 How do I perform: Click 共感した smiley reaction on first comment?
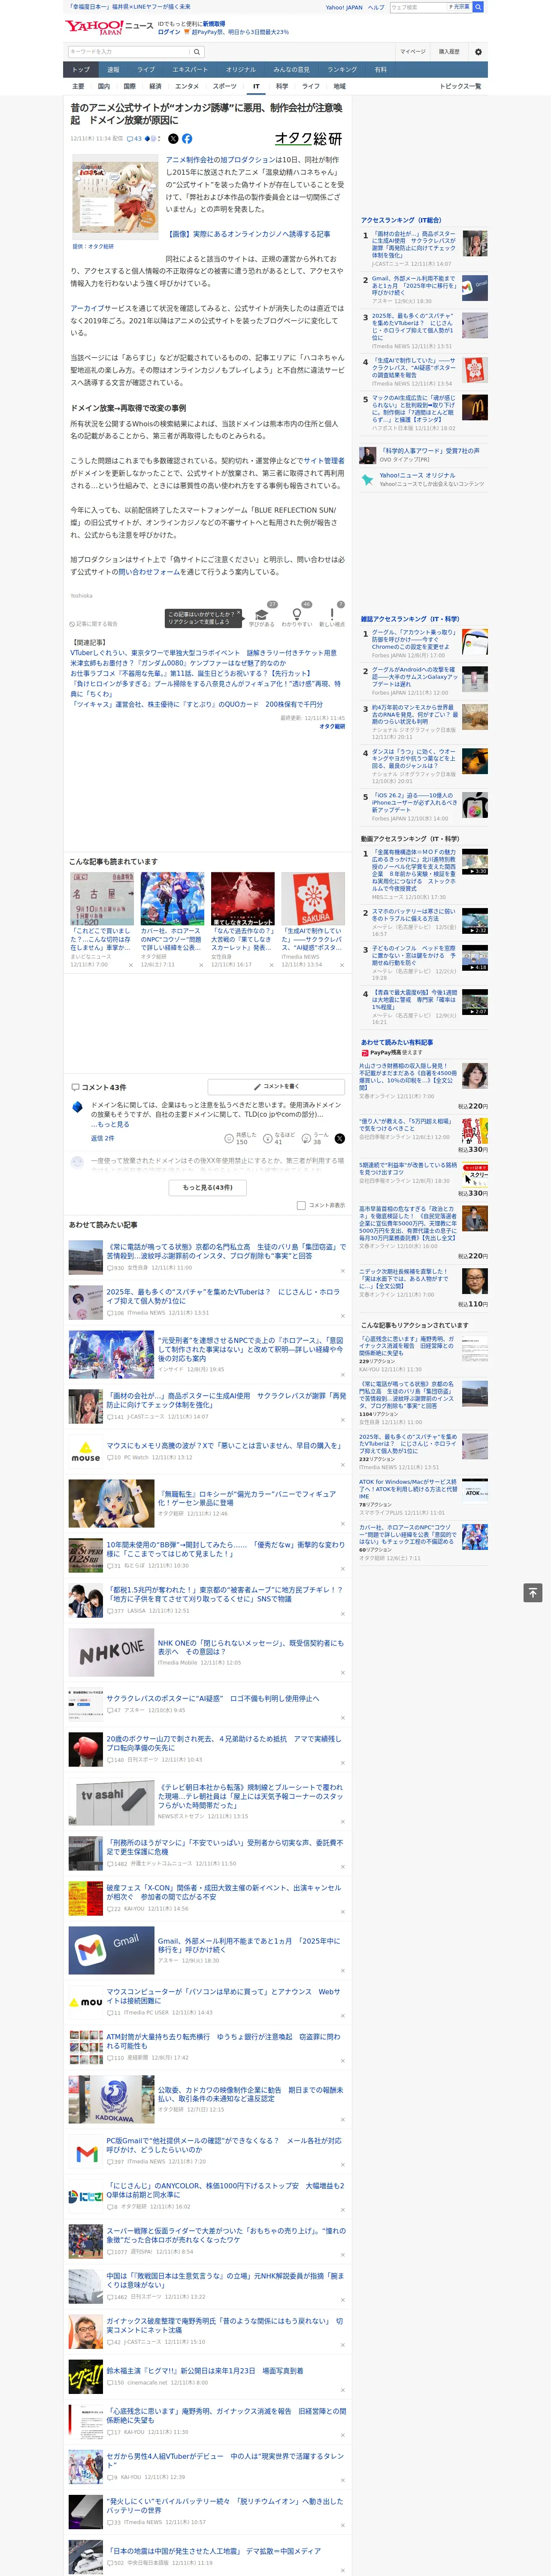(229, 1138)
